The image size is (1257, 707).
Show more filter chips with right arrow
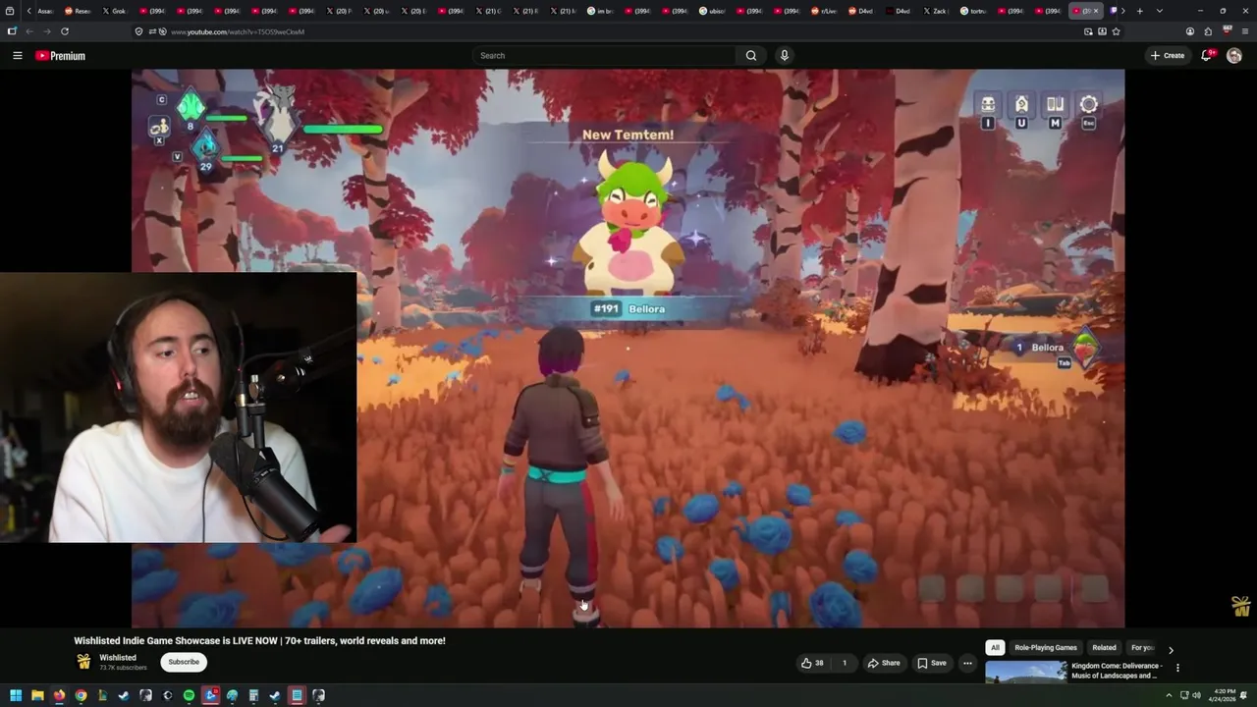pos(1171,649)
